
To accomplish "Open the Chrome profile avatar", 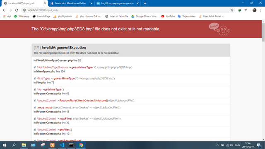I will point(254,10).
